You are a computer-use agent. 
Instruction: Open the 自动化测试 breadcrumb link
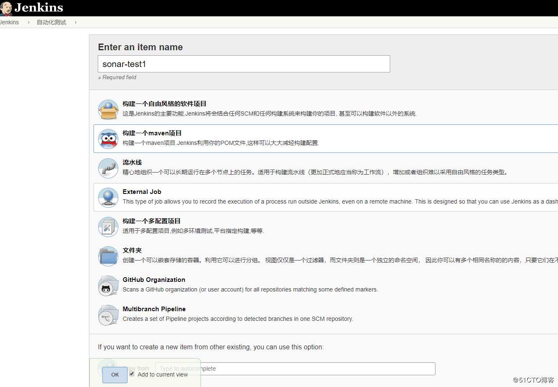point(51,22)
